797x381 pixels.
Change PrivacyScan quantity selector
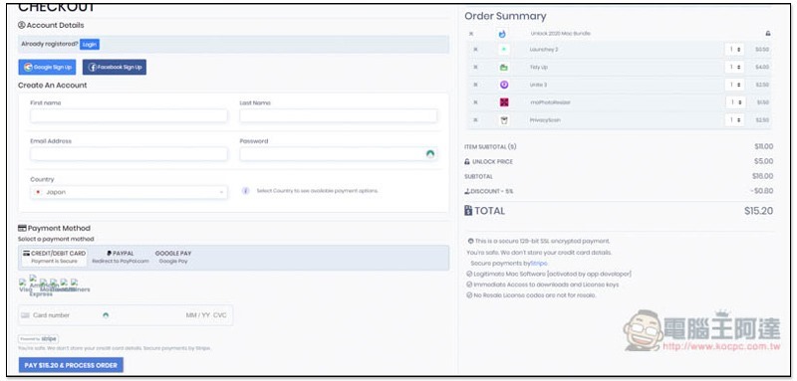click(734, 120)
